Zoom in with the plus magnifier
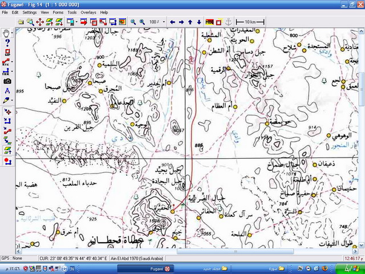The width and height of the screenshot is (365, 274). 142,22
